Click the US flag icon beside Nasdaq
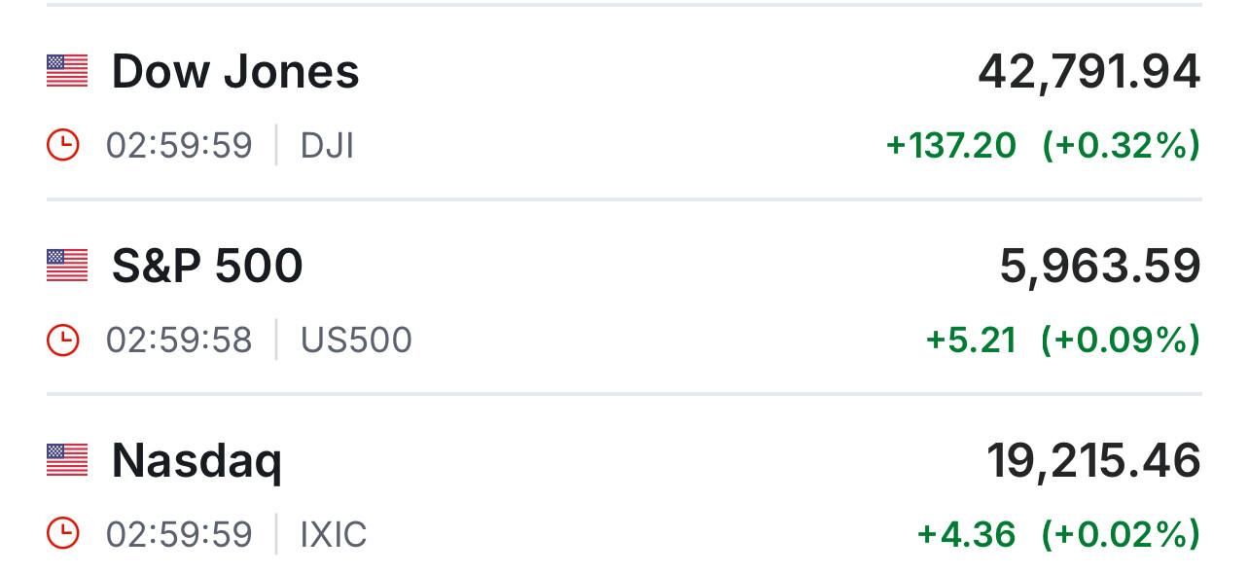The height and width of the screenshot is (574, 1249). [67, 460]
